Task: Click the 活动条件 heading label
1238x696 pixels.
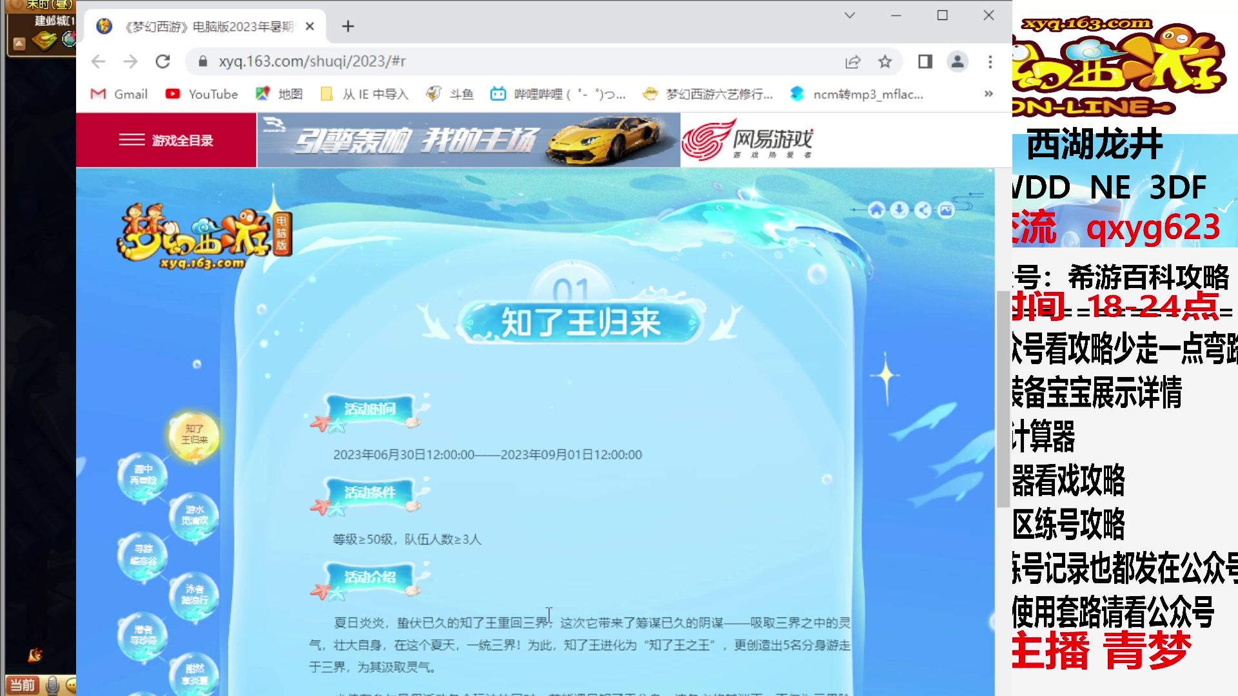Action: (x=369, y=493)
